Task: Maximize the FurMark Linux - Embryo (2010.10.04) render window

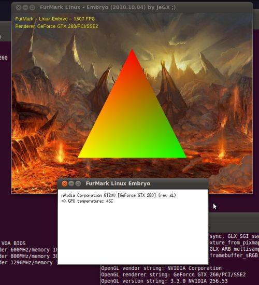Action: pyautogui.click(x=32, y=7)
